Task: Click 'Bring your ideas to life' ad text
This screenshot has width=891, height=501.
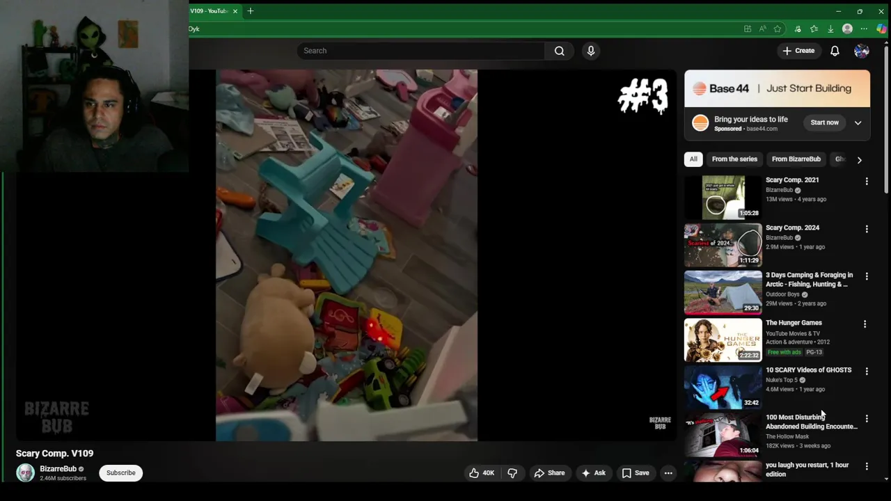Action: [x=751, y=120]
